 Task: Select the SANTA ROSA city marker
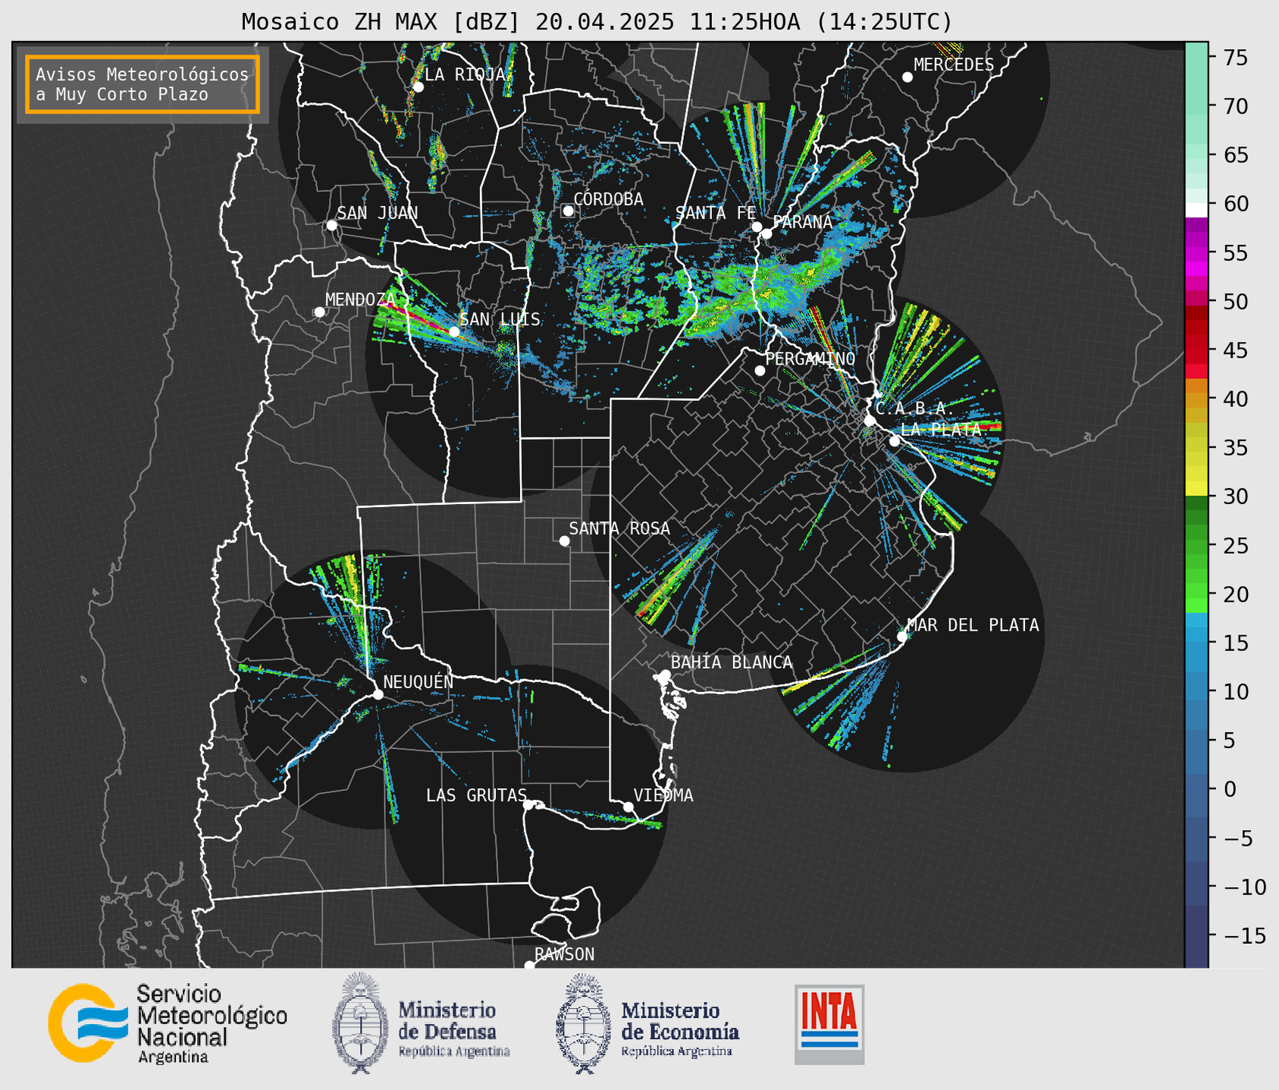[x=564, y=540]
